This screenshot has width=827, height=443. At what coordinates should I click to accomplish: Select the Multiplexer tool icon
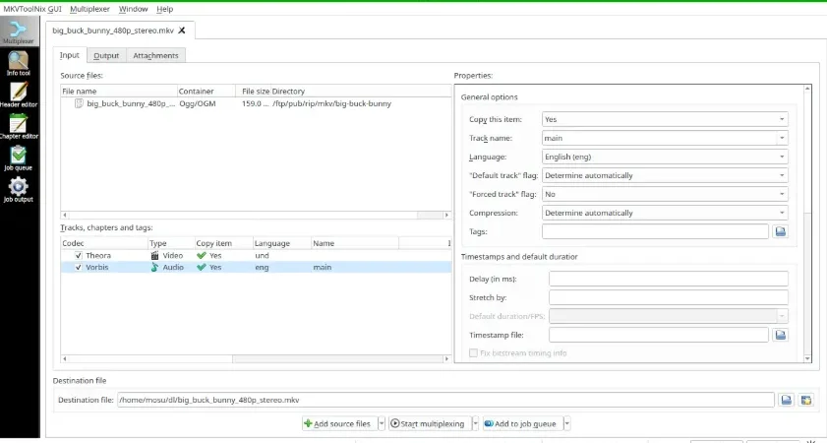click(19, 32)
